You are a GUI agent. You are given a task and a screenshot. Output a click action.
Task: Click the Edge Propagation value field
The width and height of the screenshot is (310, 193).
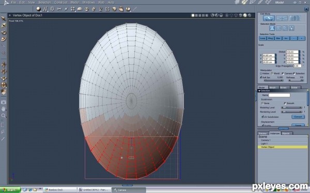coord(298,66)
